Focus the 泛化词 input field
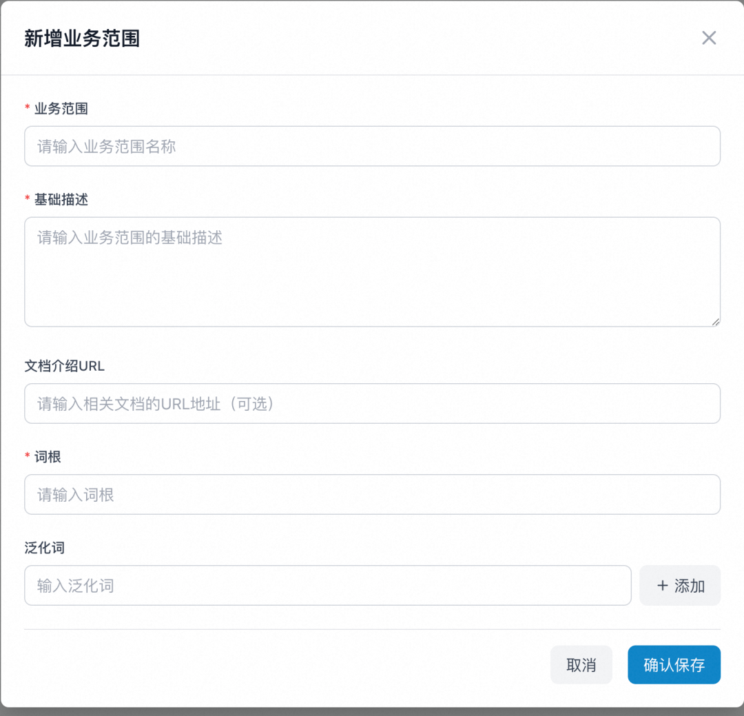Image resolution: width=744 pixels, height=716 pixels. coord(327,585)
